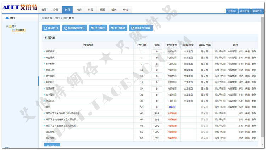Screen dimensions: 266x150
Task: Expand the row with column ID 42
Action: pos(44,113)
